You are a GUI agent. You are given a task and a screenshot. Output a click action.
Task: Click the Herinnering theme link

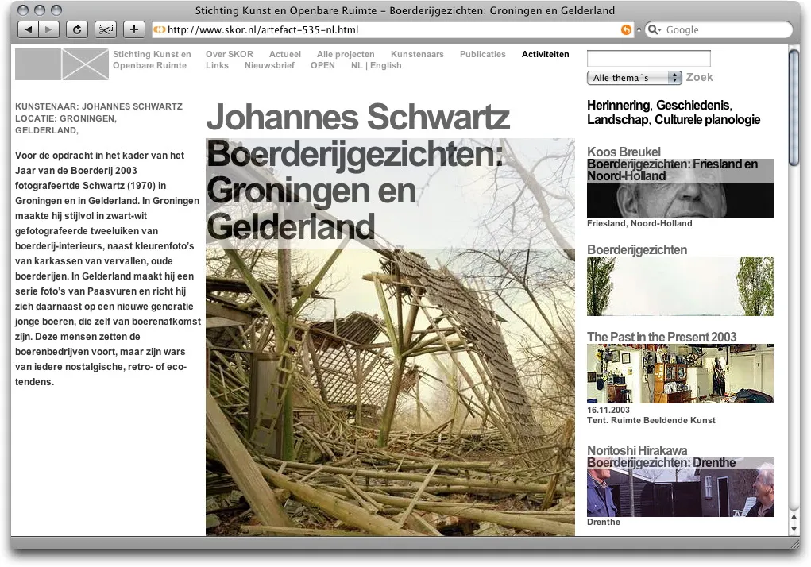click(x=619, y=106)
